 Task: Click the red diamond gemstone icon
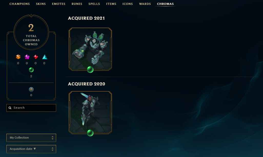(x=36, y=57)
